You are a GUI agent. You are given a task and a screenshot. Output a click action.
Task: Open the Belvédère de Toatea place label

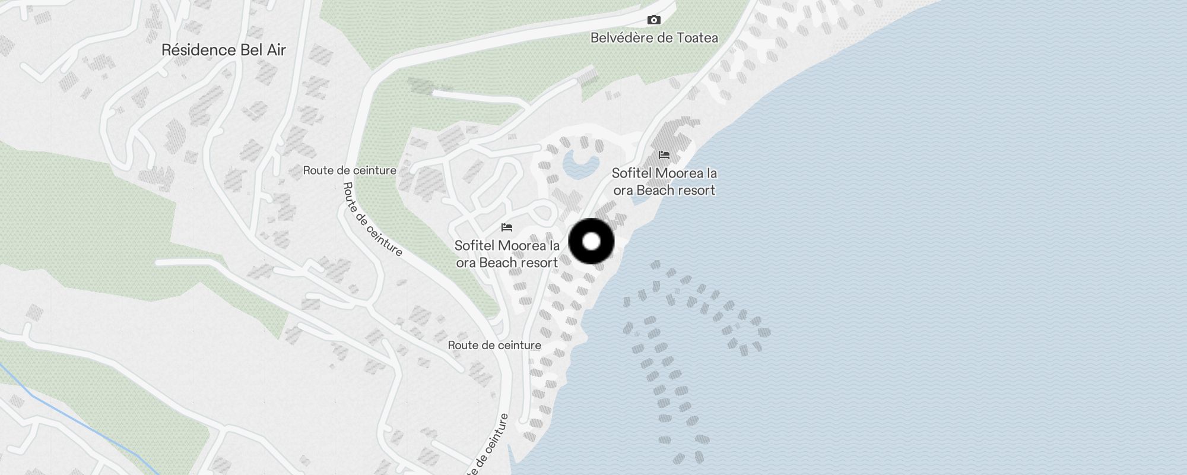(x=654, y=37)
